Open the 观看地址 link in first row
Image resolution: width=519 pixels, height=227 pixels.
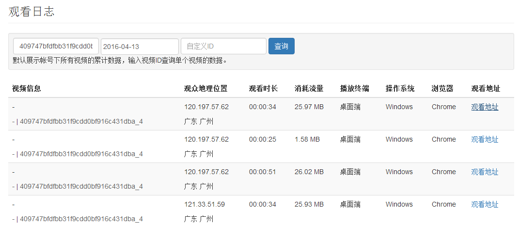[x=485, y=107]
